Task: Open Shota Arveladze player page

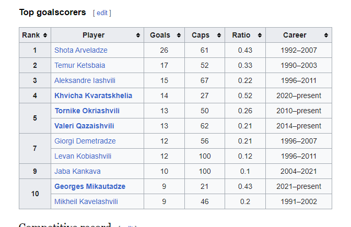Action: pos(81,51)
